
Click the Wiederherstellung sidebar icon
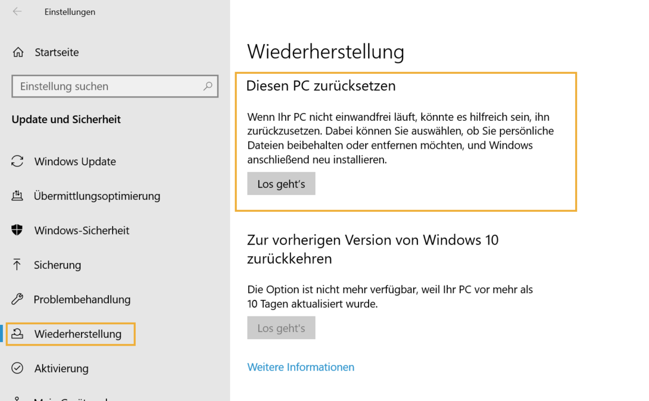(17, 334)
